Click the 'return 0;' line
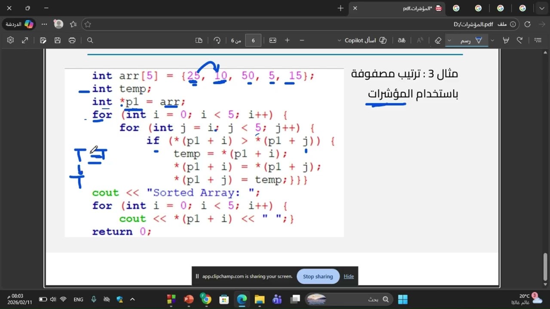This screenshot has width=550, height=309. tap(122, 232)
